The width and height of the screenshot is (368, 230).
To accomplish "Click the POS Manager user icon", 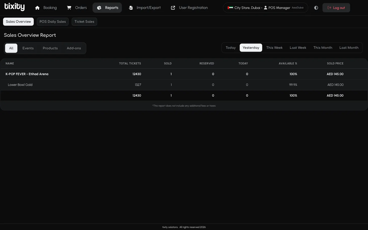I will click(x=266, y=8).
